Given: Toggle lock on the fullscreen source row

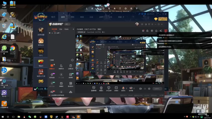Looking at the screenshot, I should point(52,33).
